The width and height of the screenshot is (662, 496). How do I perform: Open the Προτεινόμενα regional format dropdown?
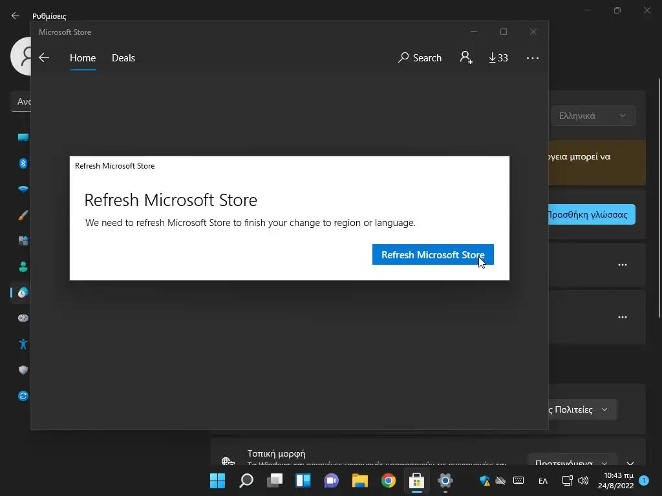572,460
